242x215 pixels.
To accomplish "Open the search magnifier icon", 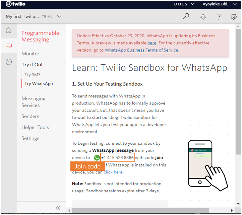I will [186, 16].
